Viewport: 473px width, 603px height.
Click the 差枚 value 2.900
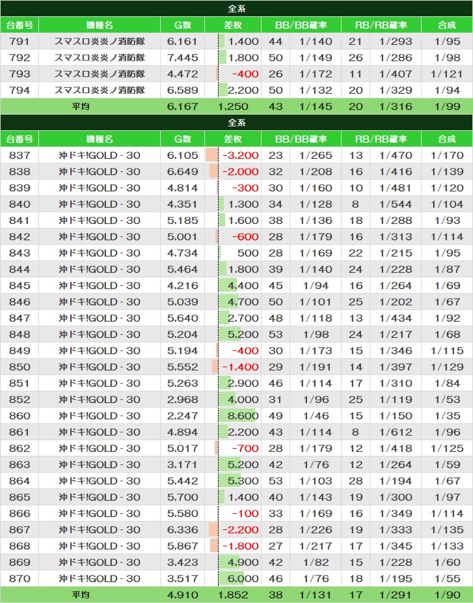coord(243,384)
